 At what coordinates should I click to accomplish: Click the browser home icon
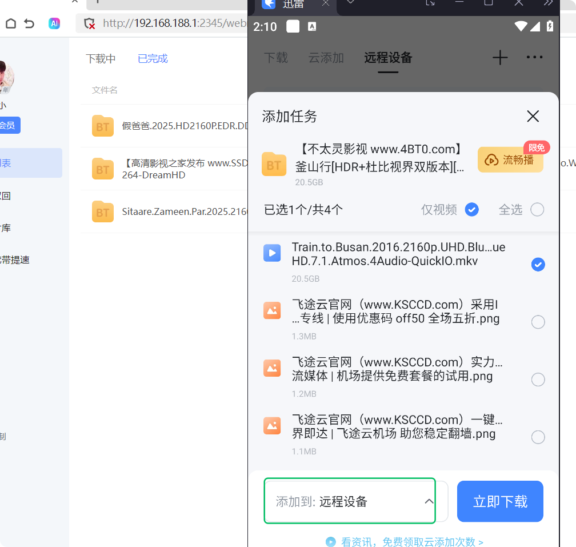point(11,23)
